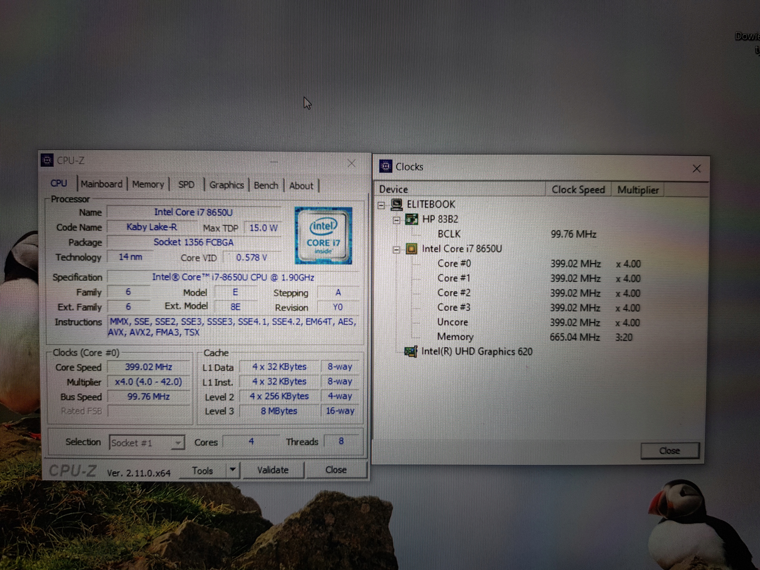This screenshot has height=570, width=760.
Task: Open the Graphics tab
Action: [x=227, y=185]
